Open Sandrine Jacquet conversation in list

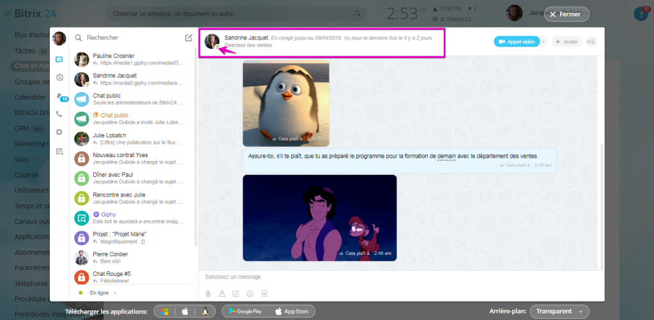tap(132, 79)
